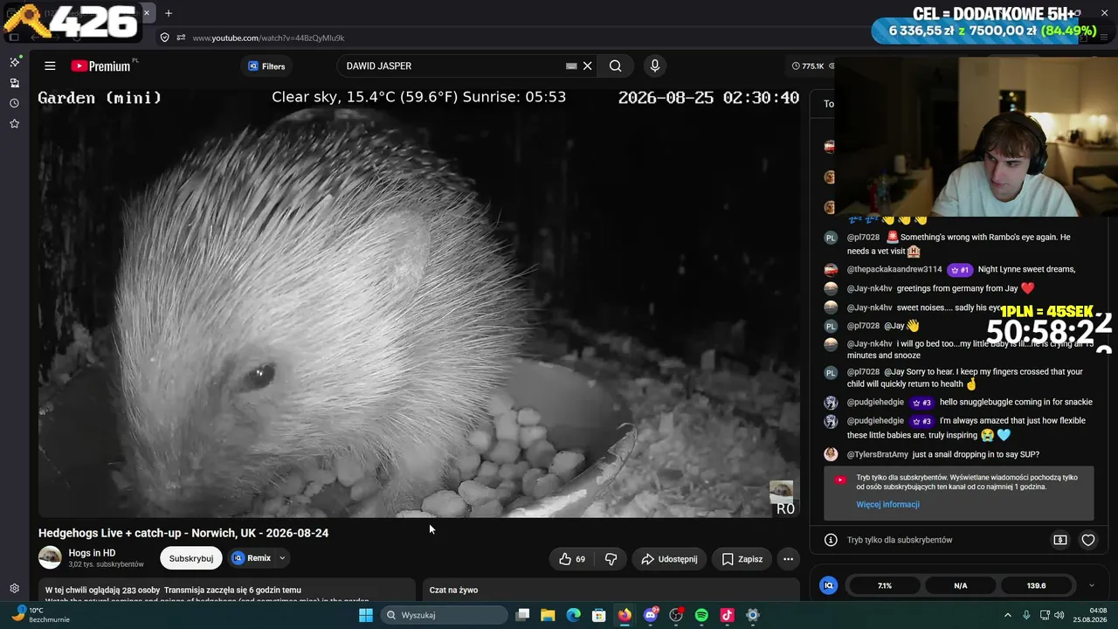Send a heart reaction in chat

[x=1088, y=540]
